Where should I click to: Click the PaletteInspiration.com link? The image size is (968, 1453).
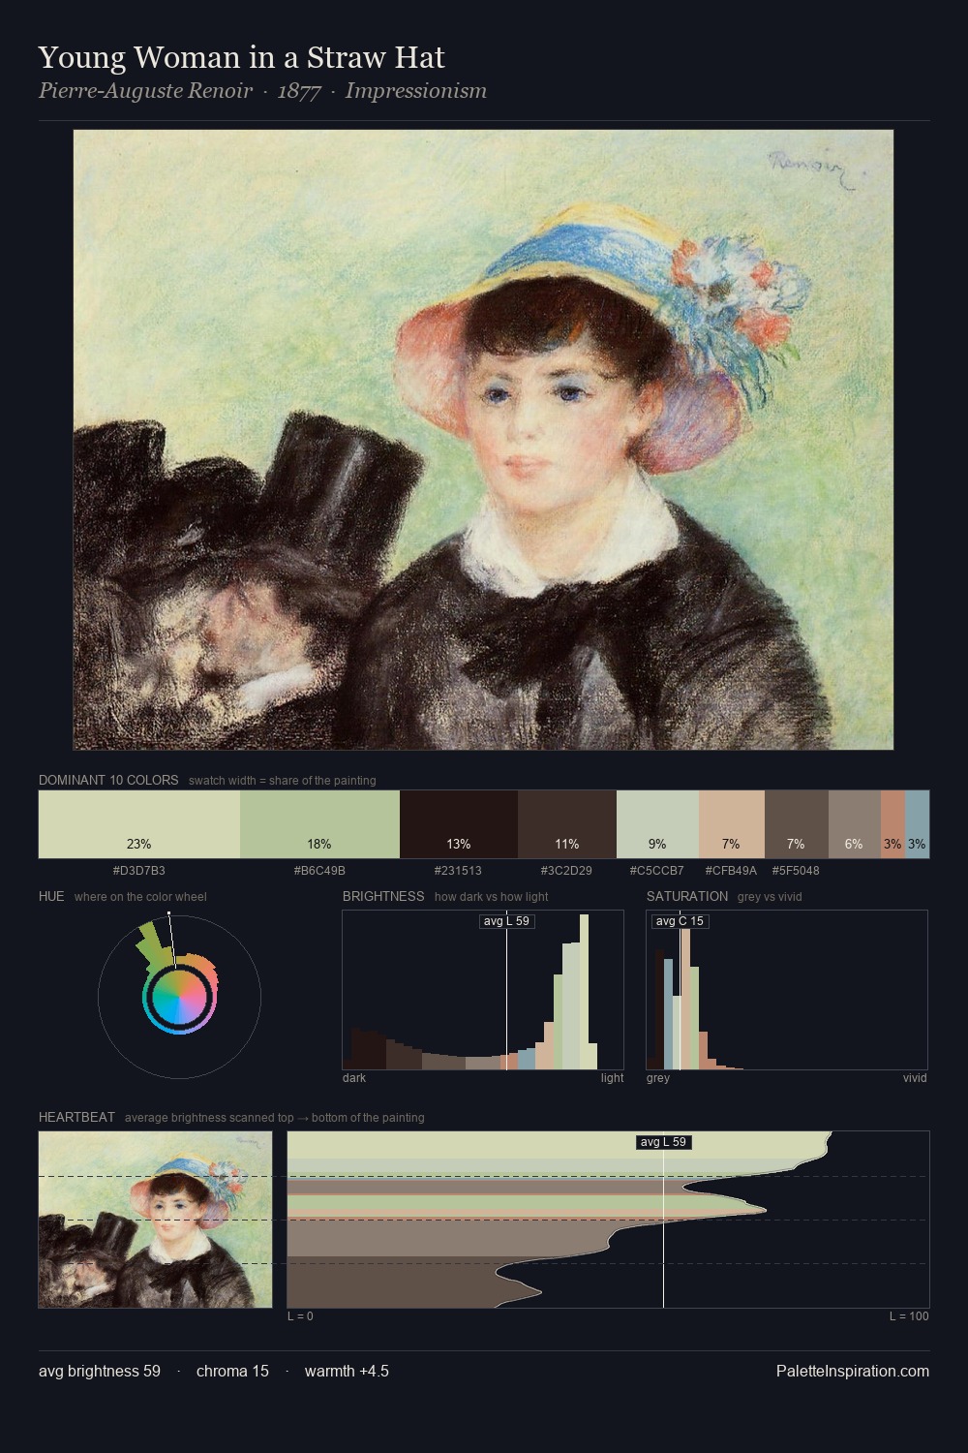[x=853, y=1371]
